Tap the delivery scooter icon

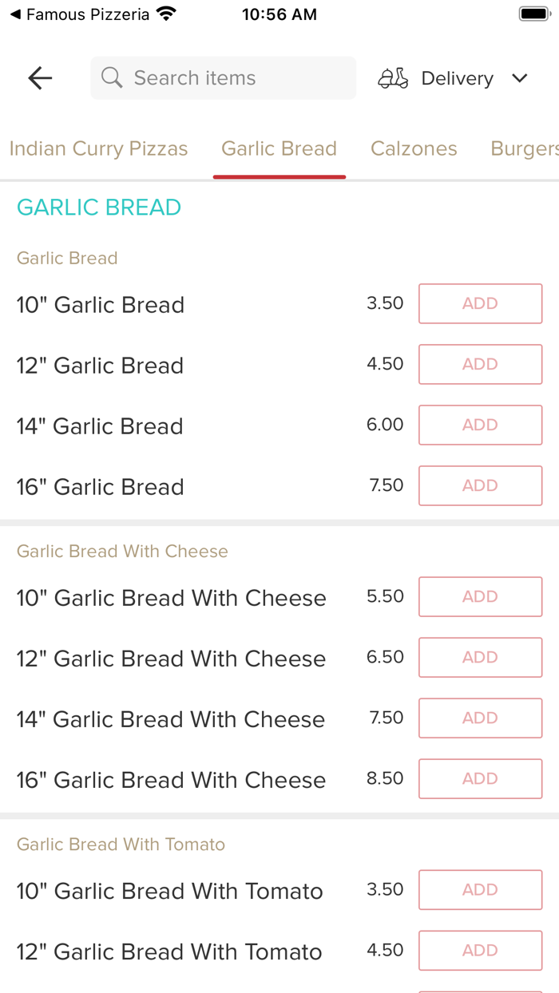click(x=393, y=78)
